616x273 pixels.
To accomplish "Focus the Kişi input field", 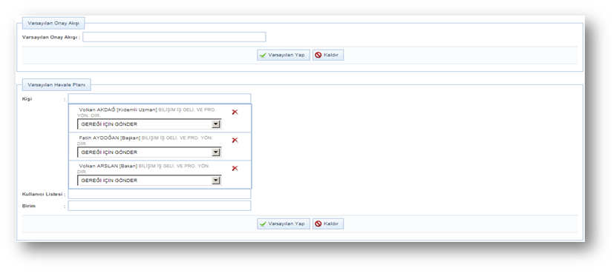I will pyautogui.click(x=159, y=98).
